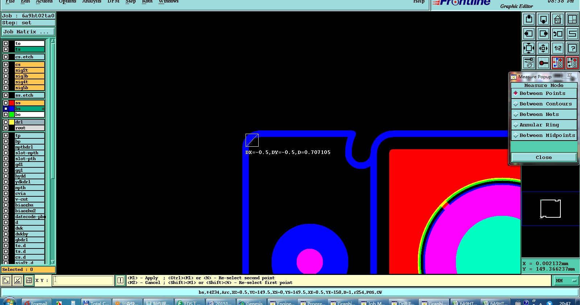Click the board overview thumbnail
Image resolution: width=580 pixels, height=305 pixels.
(x=550, y=209)
